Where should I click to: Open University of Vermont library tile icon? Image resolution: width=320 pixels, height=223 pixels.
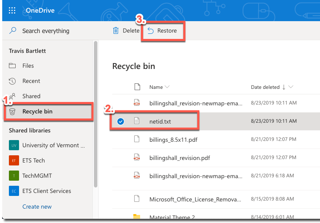coord(14,145)
